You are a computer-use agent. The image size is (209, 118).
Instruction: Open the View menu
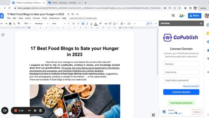click(21, 18)
